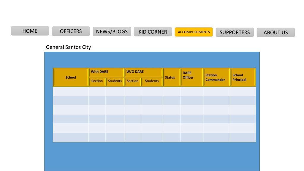
Task: Click the General Santos City heading
Action: pos(69,47)
